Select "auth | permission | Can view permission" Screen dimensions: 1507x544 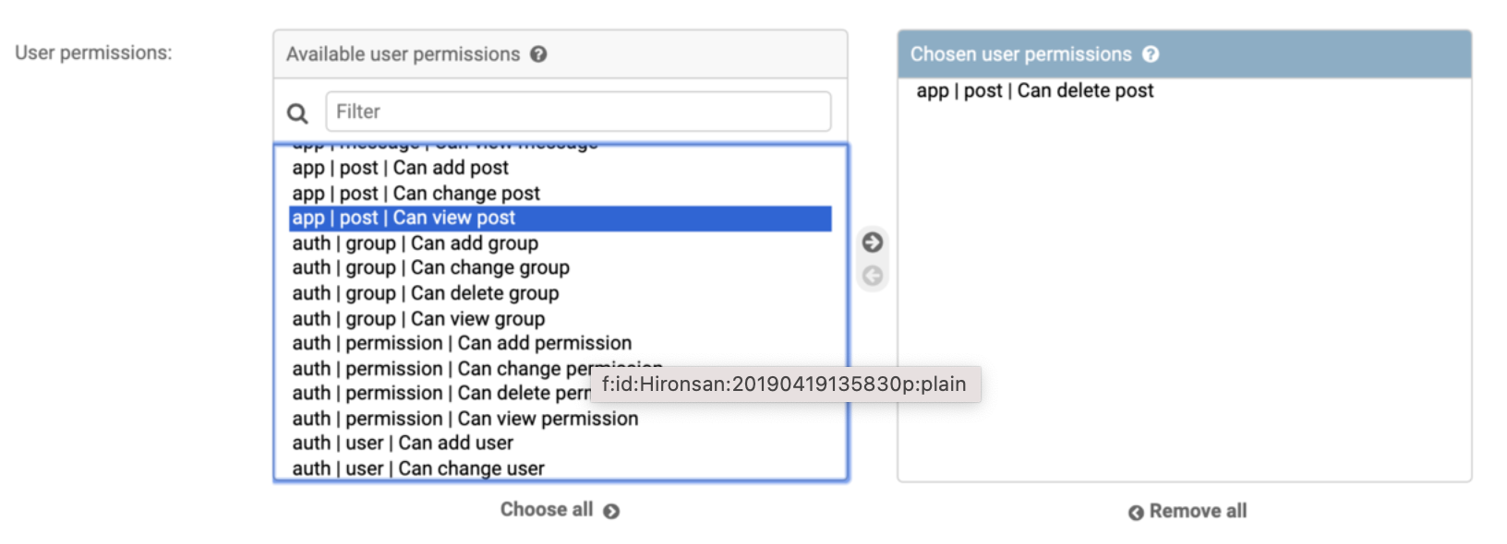[464, 419]
